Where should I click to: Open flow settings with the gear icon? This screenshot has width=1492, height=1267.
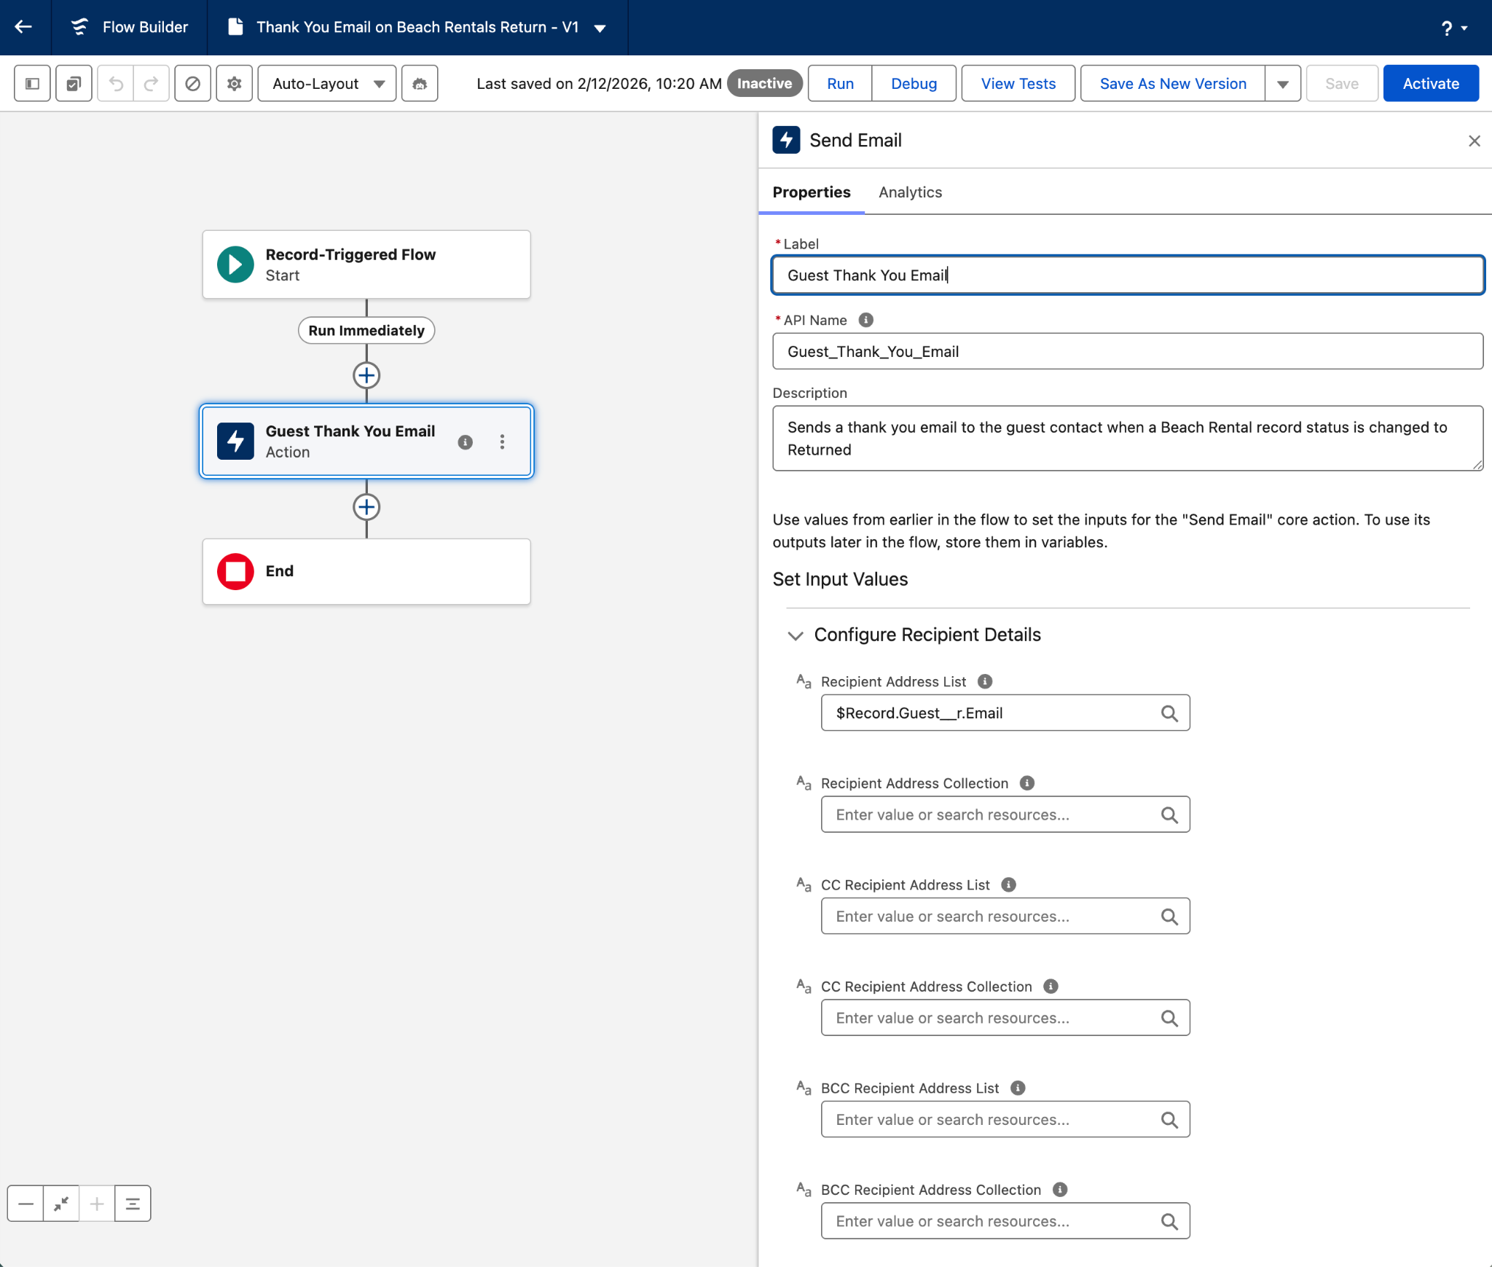(235, 84)
